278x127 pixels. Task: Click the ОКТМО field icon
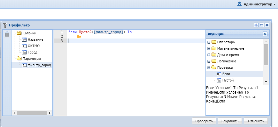point(24,46)
